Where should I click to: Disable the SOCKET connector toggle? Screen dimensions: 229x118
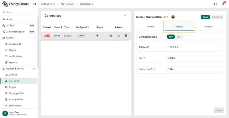47,36
